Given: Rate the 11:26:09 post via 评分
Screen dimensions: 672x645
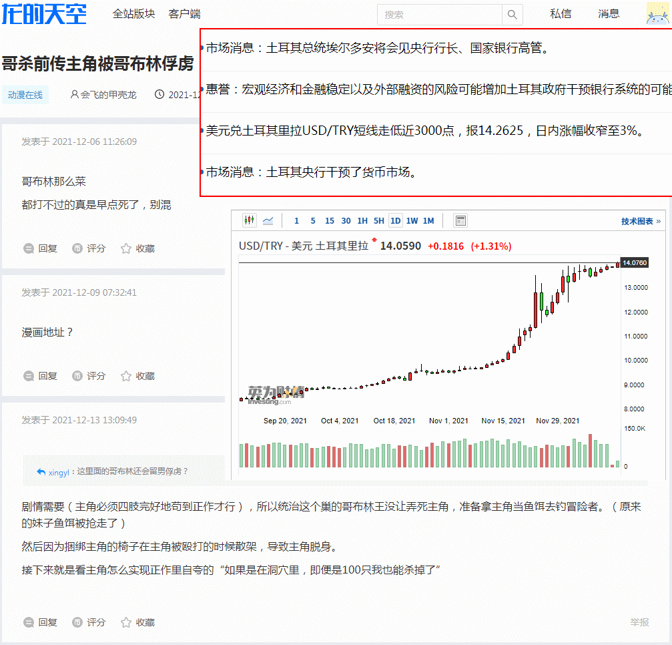Looking at the screenshot, I should point(89,248).
